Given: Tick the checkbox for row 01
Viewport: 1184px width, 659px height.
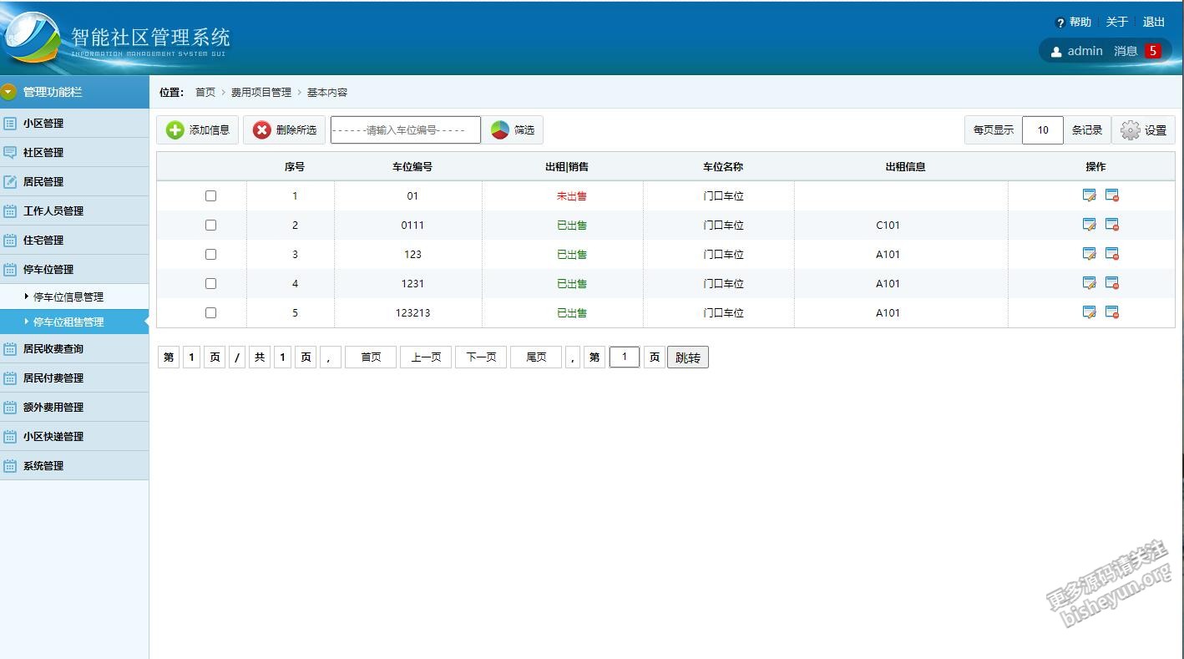Looking at the screenshot, I should point(210,195).
